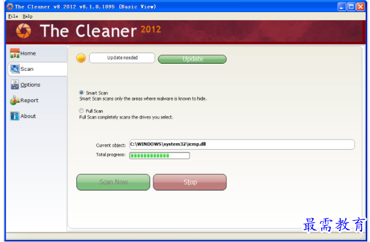Viewport: 370px width, 242px height.
Task: Open the Report tab label
Action: coord(29,100)
